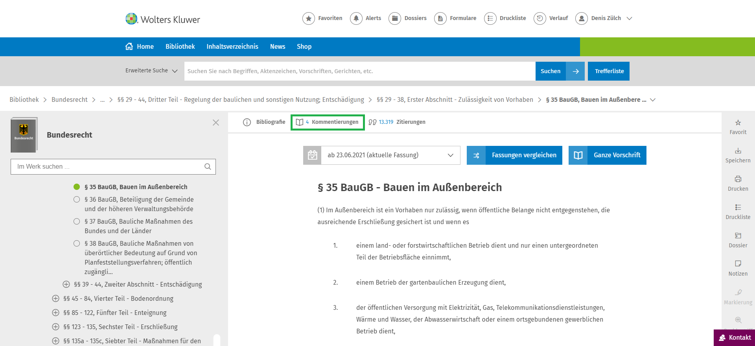The height and width of the screenshot is (346, 755).
Task: Expand §§ 45 - 84 Vierter Teil
Action: tap(56, 298)
